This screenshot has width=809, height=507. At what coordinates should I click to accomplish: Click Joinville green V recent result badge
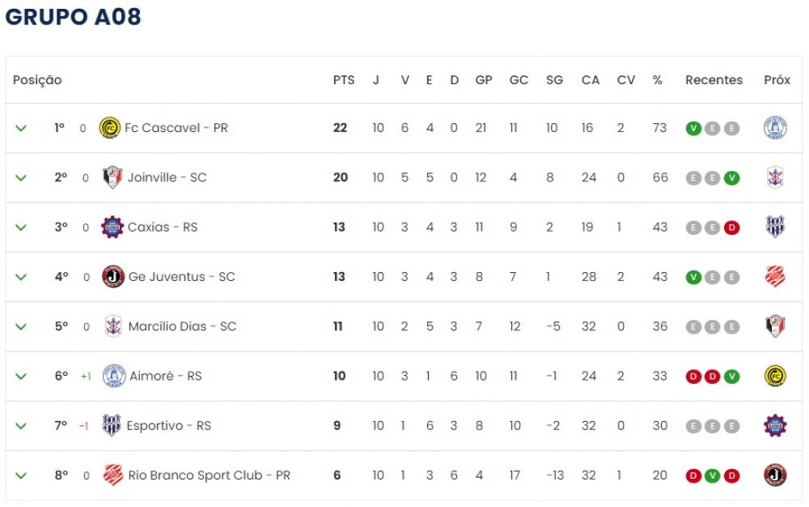[x=732, y=178]
